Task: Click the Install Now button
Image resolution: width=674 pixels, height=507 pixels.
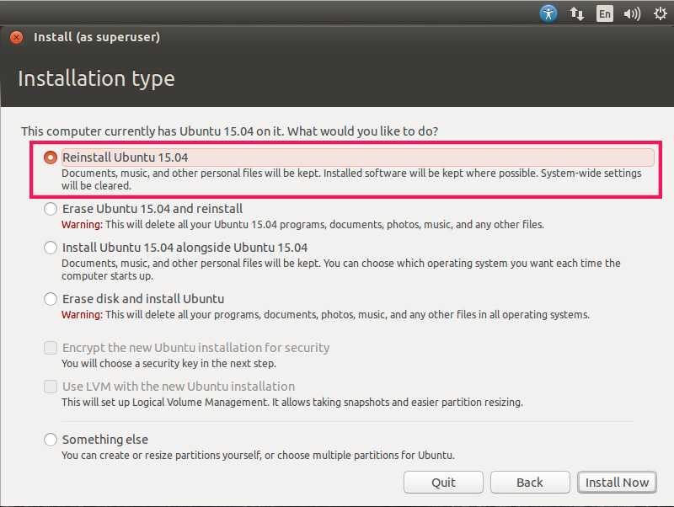Action: 617,482
